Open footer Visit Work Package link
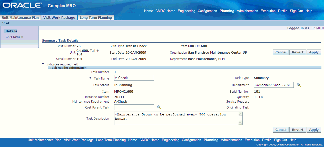Viewport: 324px width, 147px height. click(79, 140)
